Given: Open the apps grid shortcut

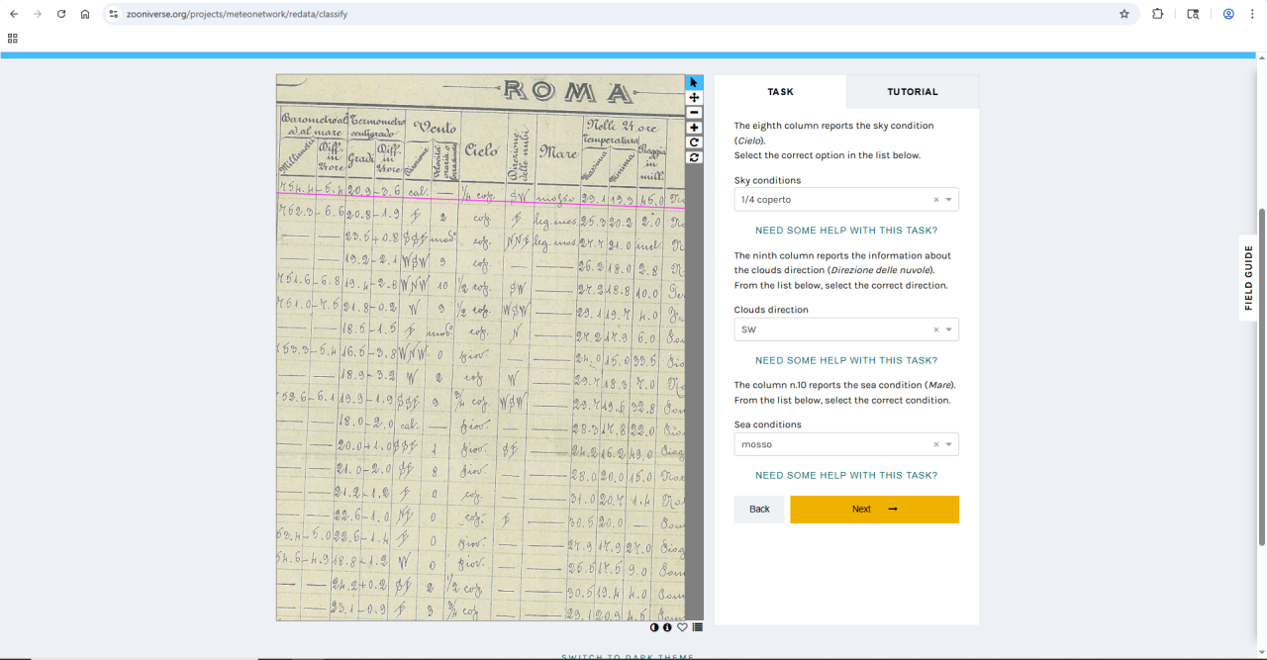Looking at the screenshot, I should (x=12, y=39).
